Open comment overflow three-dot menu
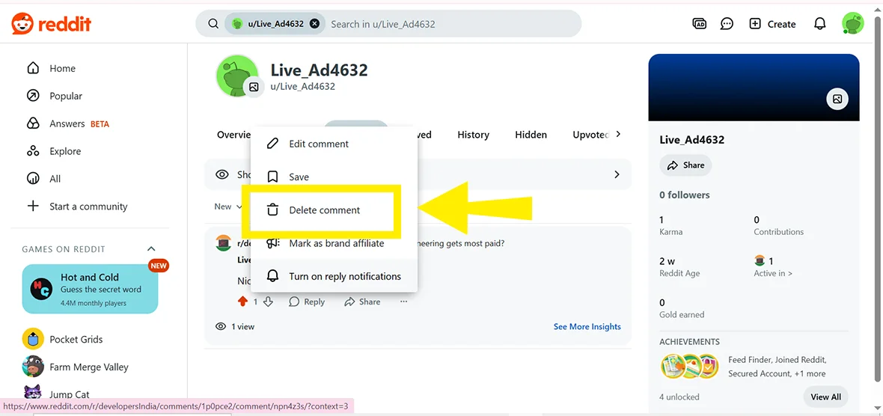This screenshot has height=416, width=883. pos(403,302)
